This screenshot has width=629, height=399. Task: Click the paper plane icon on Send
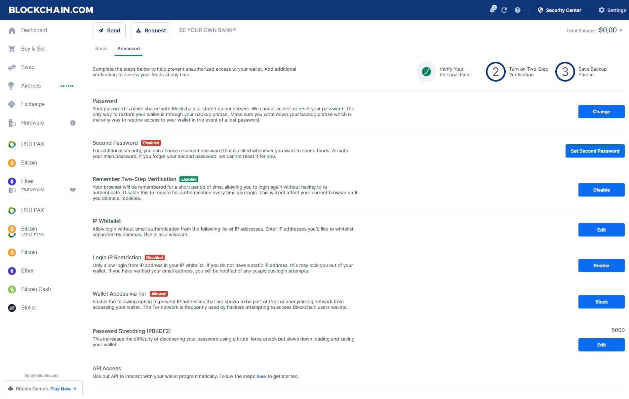click(x=101, y=30)
